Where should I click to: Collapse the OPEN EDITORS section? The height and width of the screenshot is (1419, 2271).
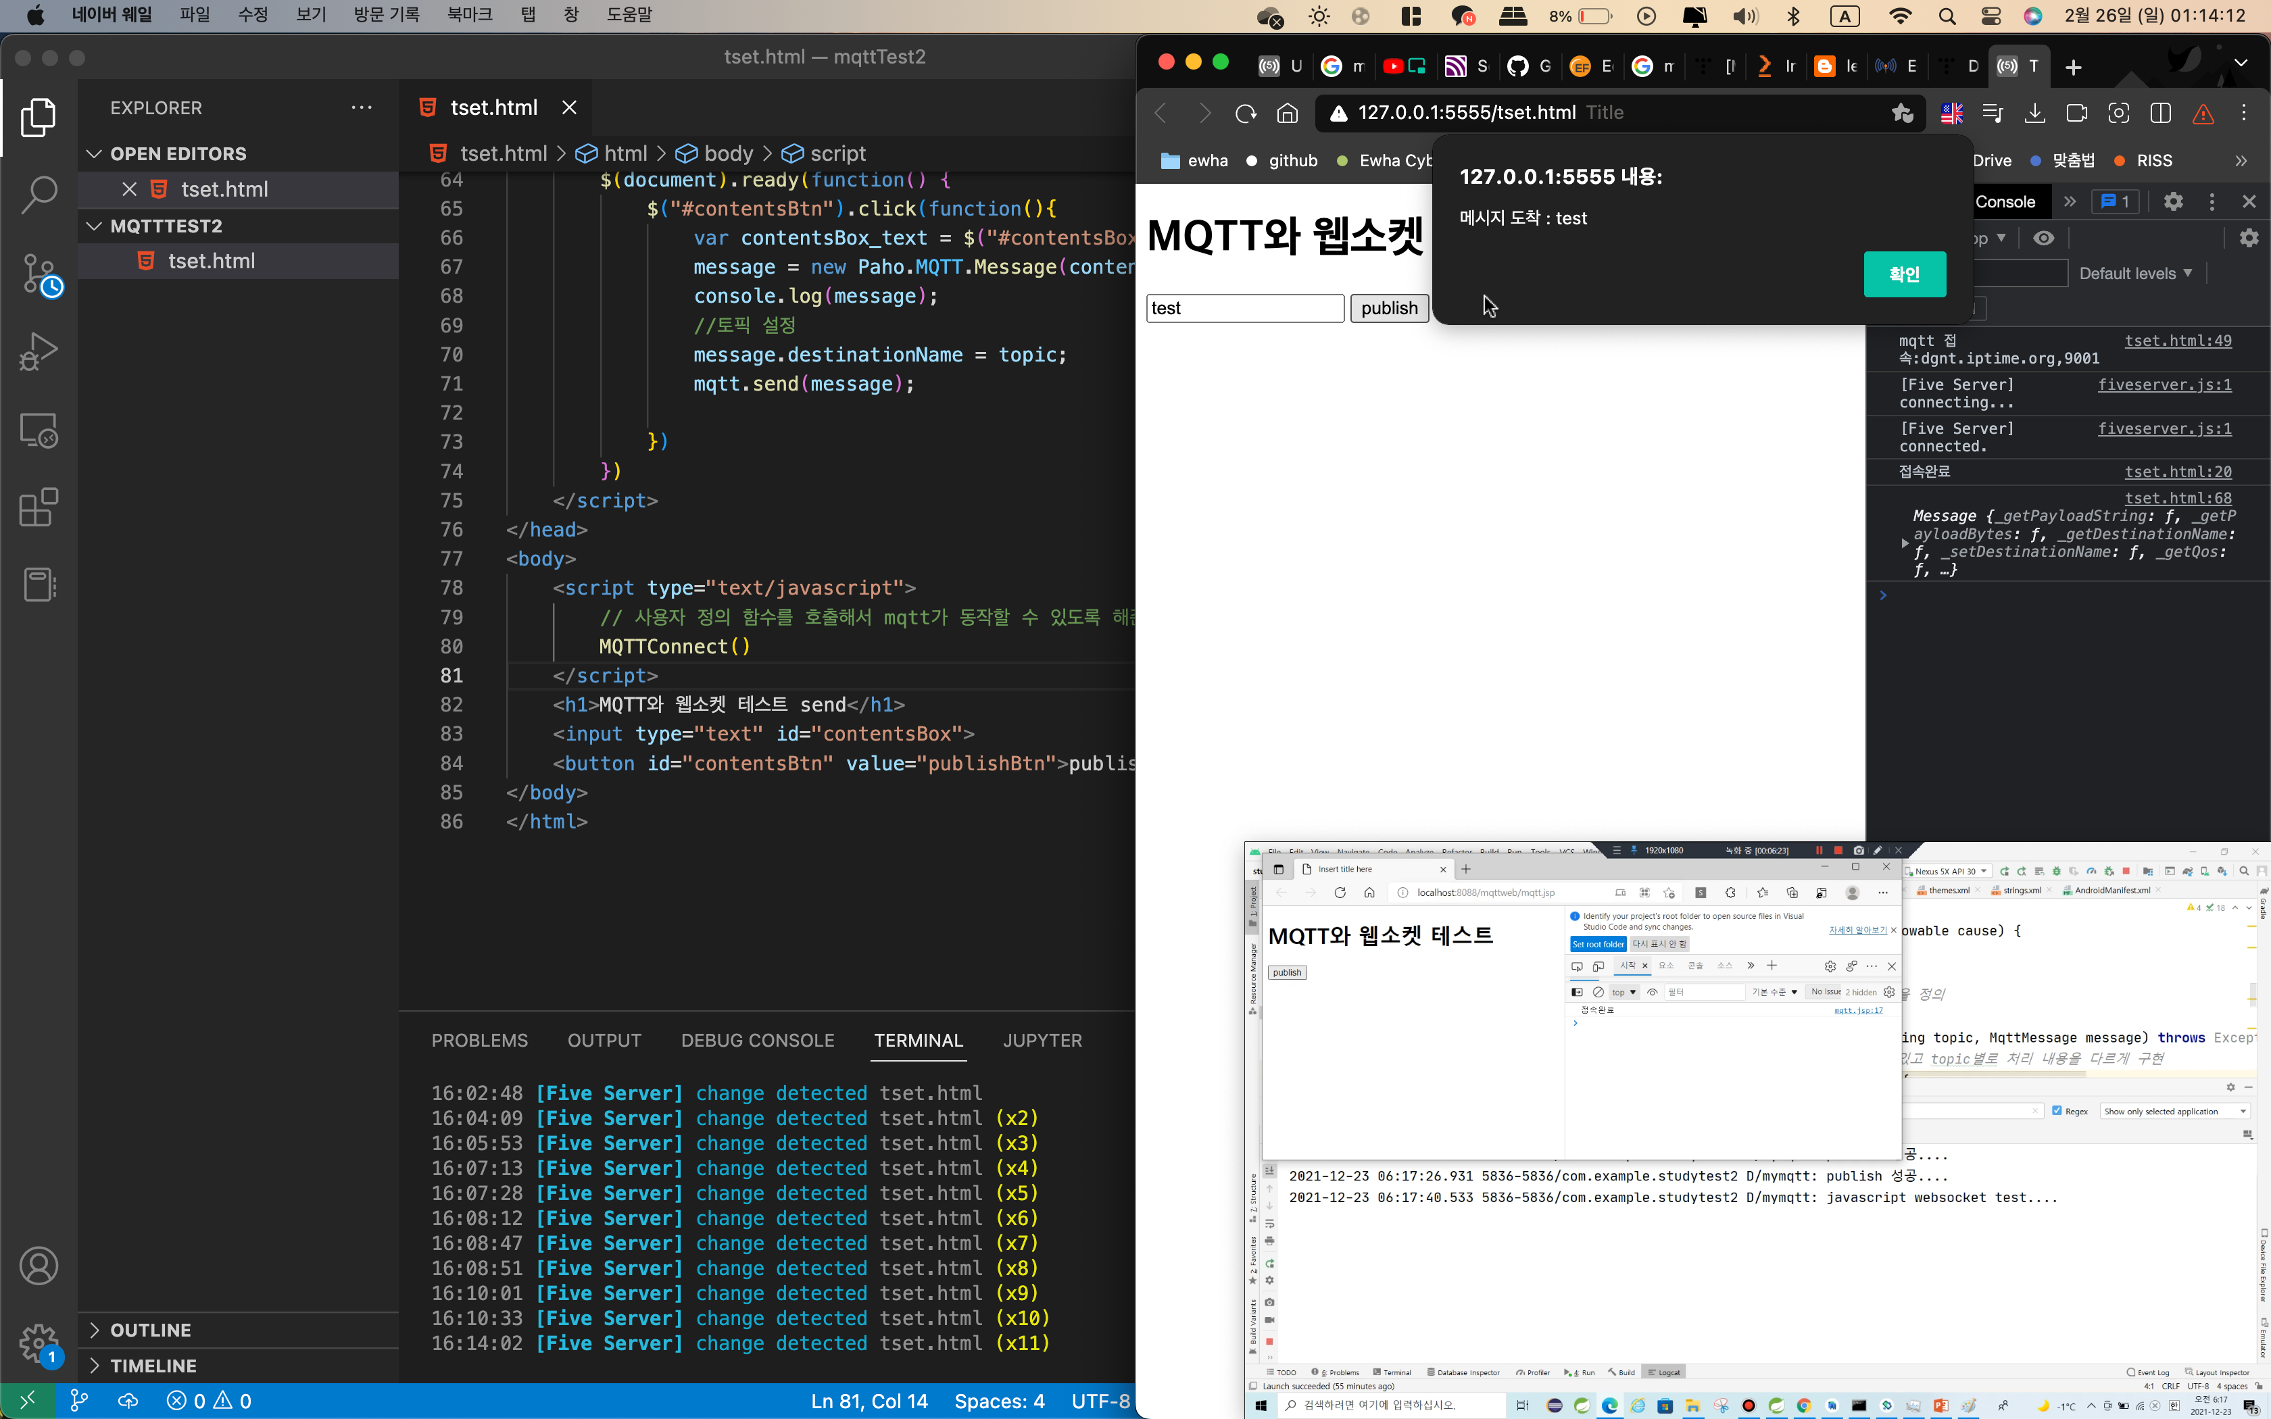pyautogui.click(x=94, y=154)
